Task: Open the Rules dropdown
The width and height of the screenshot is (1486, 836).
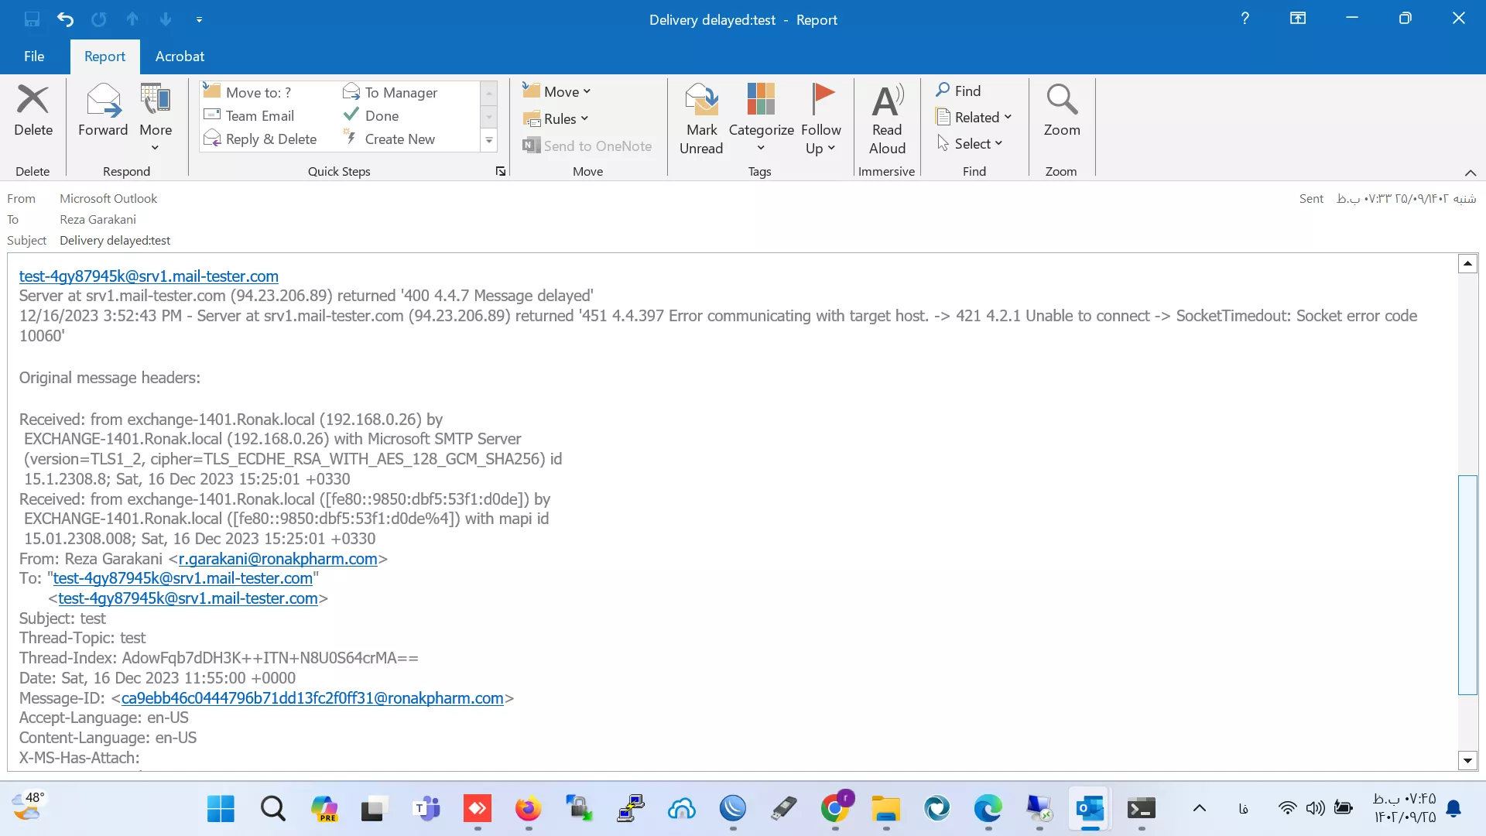Action: [556, 118]
